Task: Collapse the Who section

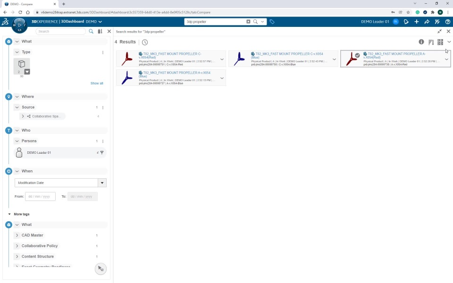Action: [x=17, y=131]
